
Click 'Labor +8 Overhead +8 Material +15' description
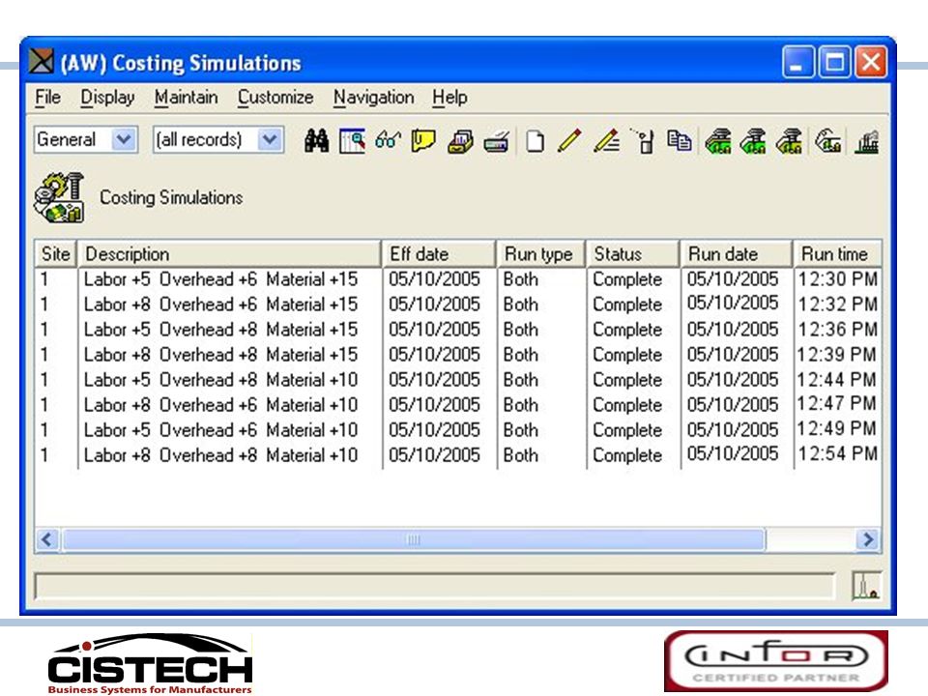coord(220,355)
